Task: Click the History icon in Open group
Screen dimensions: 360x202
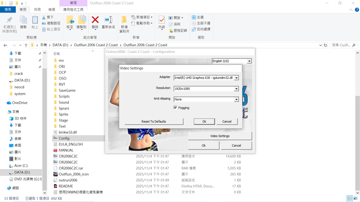Action: coord(171,31)
